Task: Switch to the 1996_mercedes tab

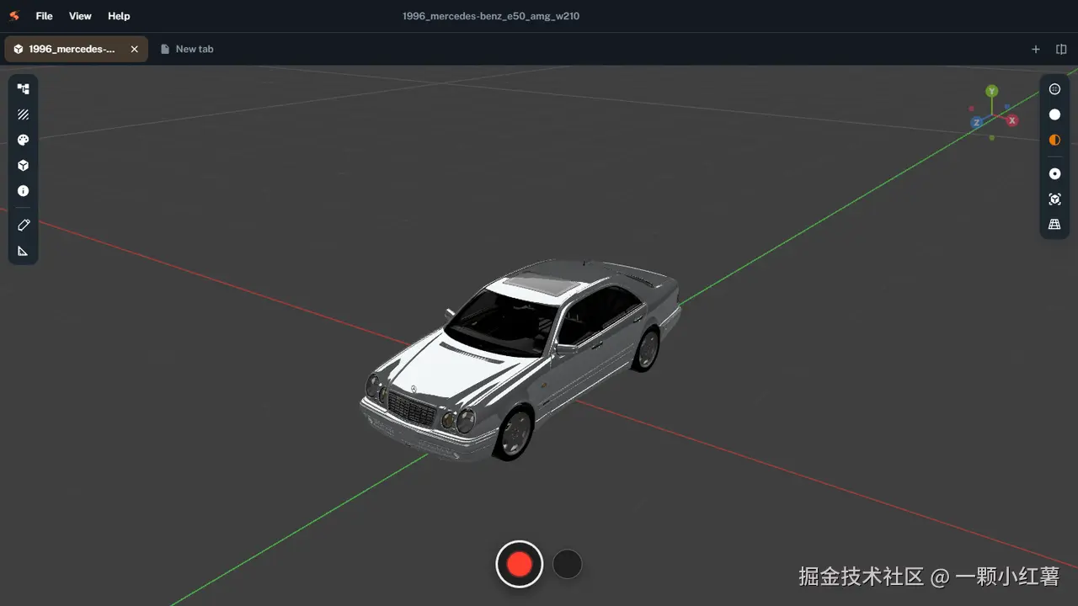Action: click(x=76, y=49)
